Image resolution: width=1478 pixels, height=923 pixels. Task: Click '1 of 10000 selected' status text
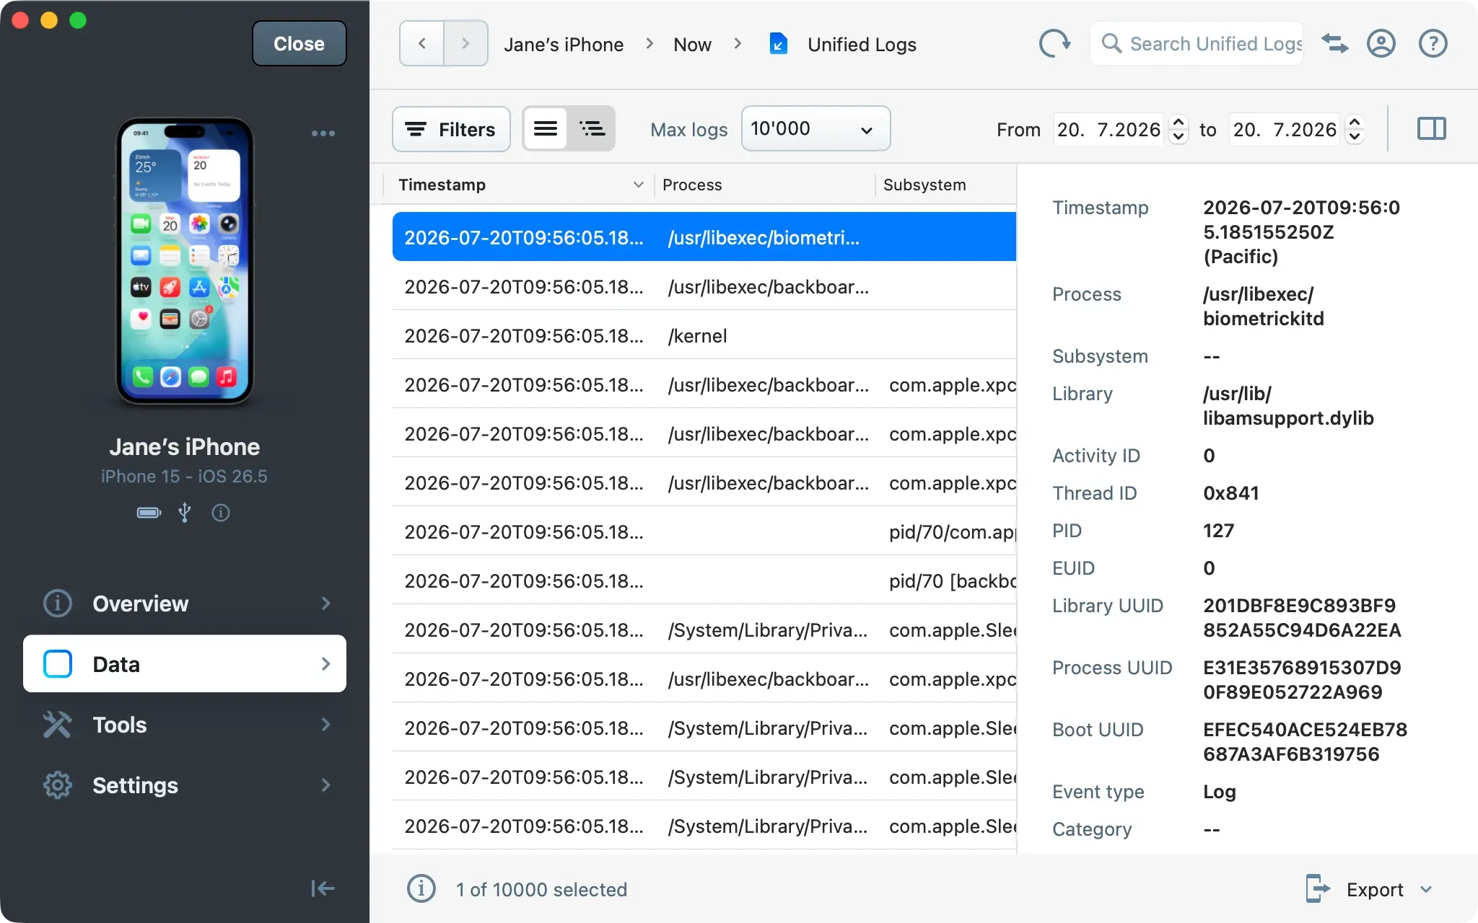point(541,889)
